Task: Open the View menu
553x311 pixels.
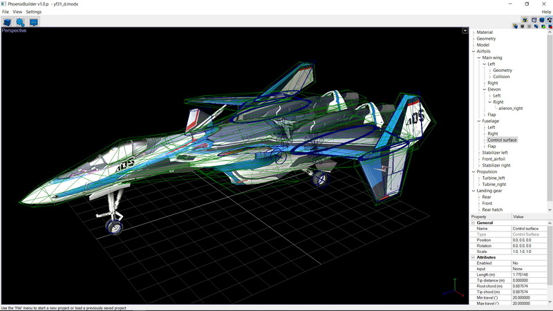Action: (17, 12)
